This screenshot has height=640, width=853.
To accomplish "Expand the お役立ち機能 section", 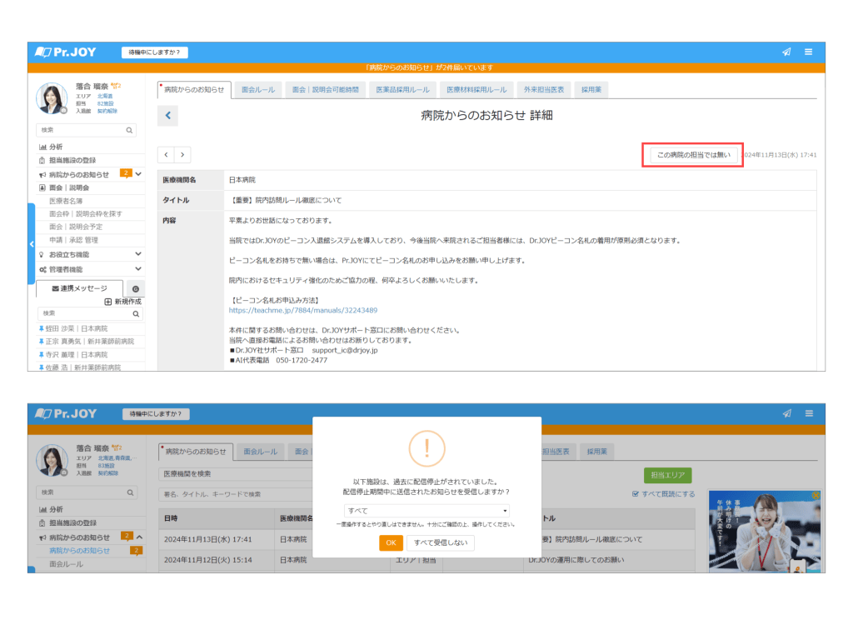I will 138,254.
